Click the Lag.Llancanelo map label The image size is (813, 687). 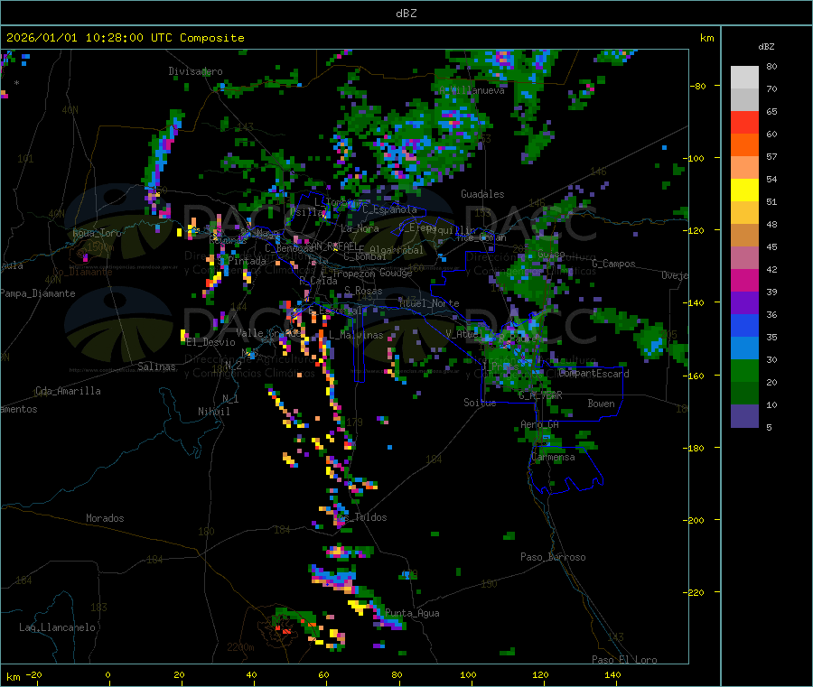click(57, 627)
